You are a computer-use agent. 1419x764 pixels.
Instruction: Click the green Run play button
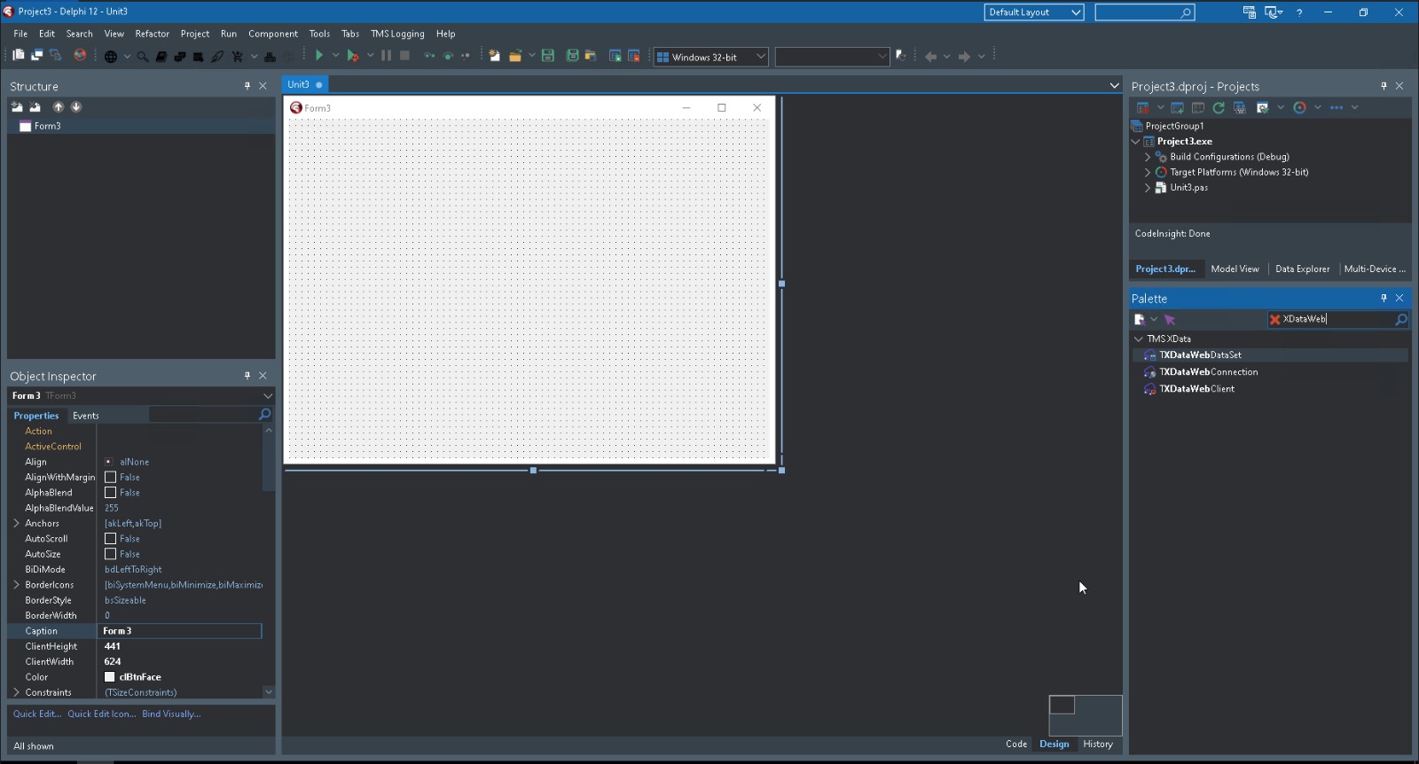[319, 56]
